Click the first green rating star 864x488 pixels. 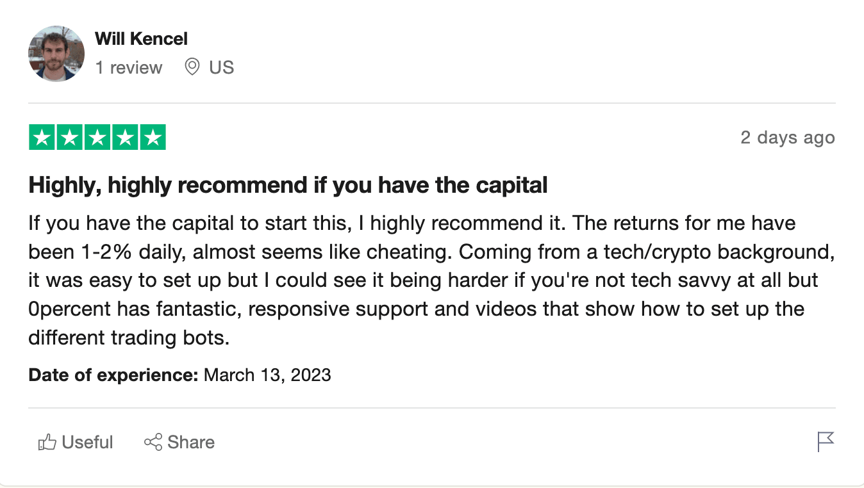(x=42, y=138)
